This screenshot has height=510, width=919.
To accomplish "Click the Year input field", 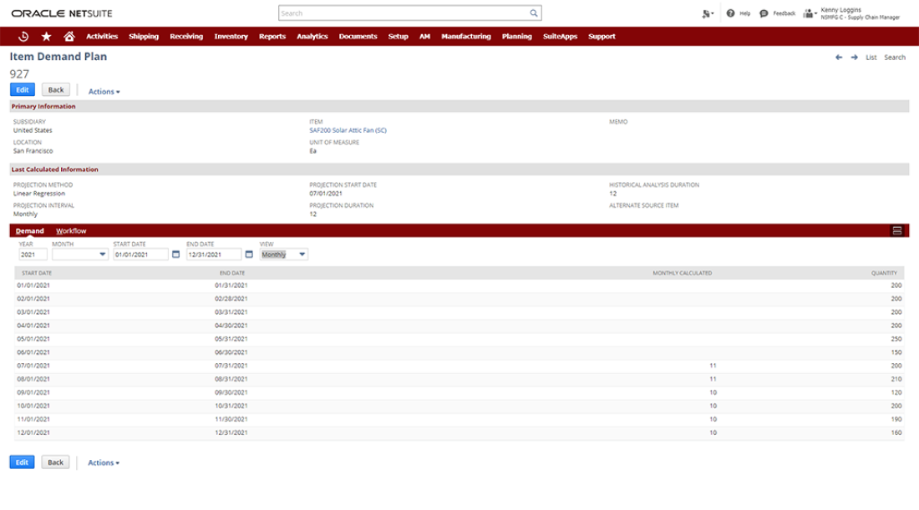I will click(x=33, y=255).
